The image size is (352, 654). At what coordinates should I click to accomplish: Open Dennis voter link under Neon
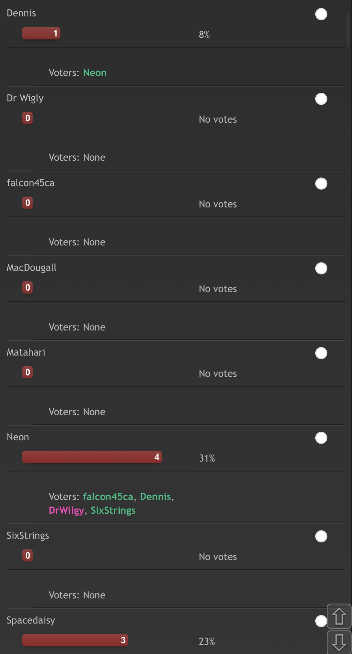pyautogui.click(x=155, y=497)
